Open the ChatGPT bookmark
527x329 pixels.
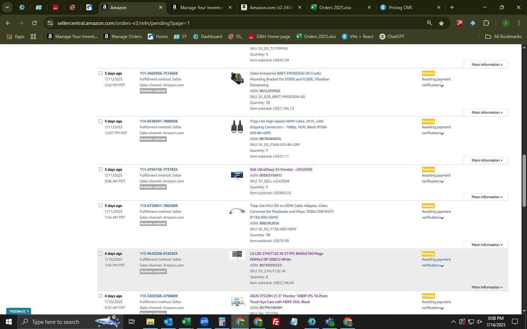392,37
